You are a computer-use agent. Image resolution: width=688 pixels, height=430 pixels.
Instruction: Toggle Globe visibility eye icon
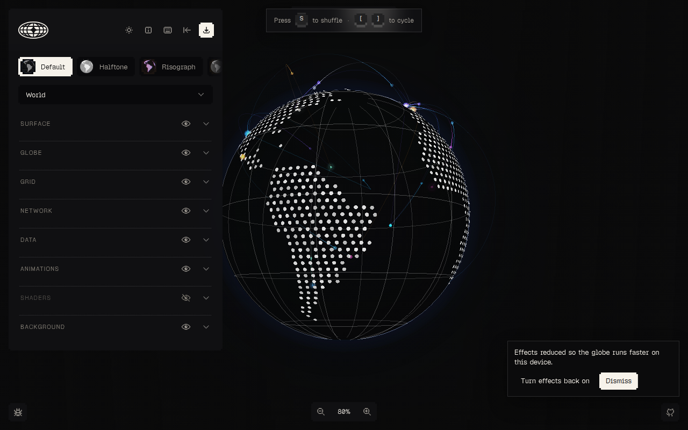[x=186, y=153]
